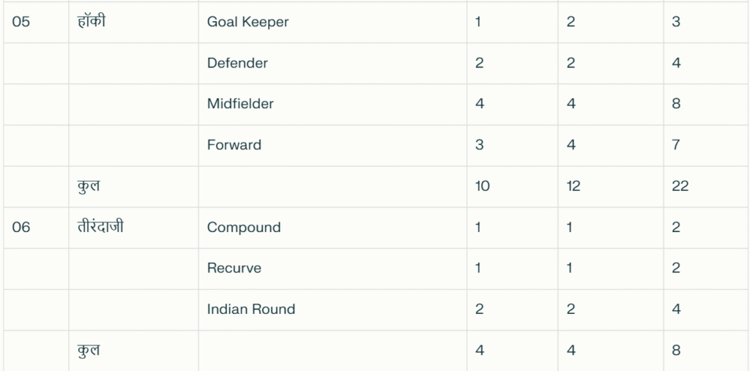
Task: Select the हॉकी sport name cell
Action: 133,22
